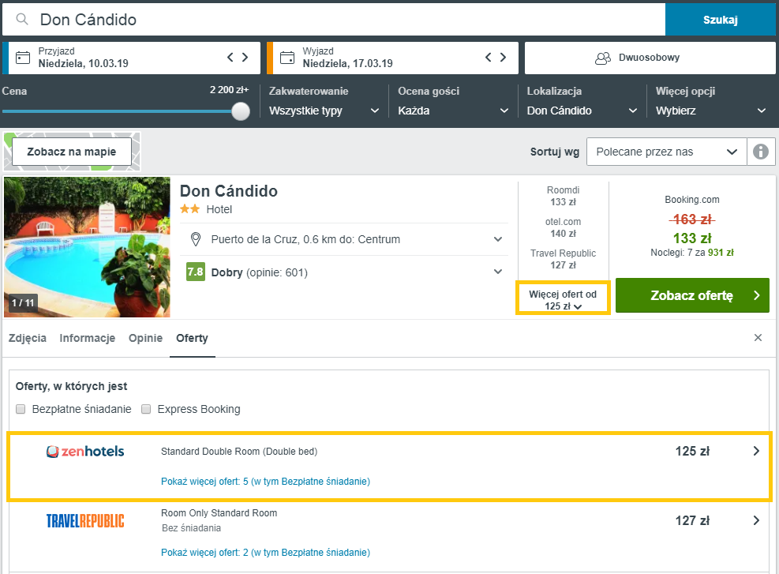Enable the Bezpłatne śniadanie checkbox
The image size is (779, 574).
[x=21, y=409]
